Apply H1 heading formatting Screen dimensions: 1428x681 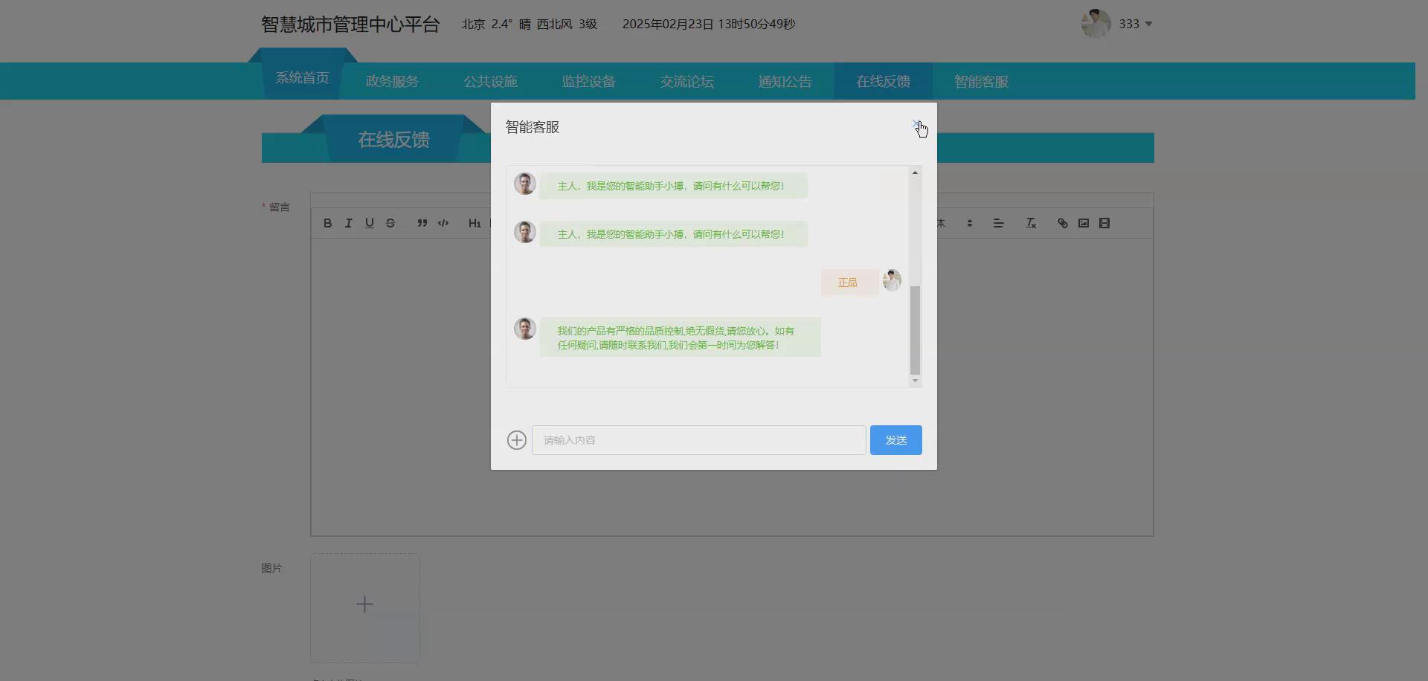pyautogui.click(x=475, y=223)
